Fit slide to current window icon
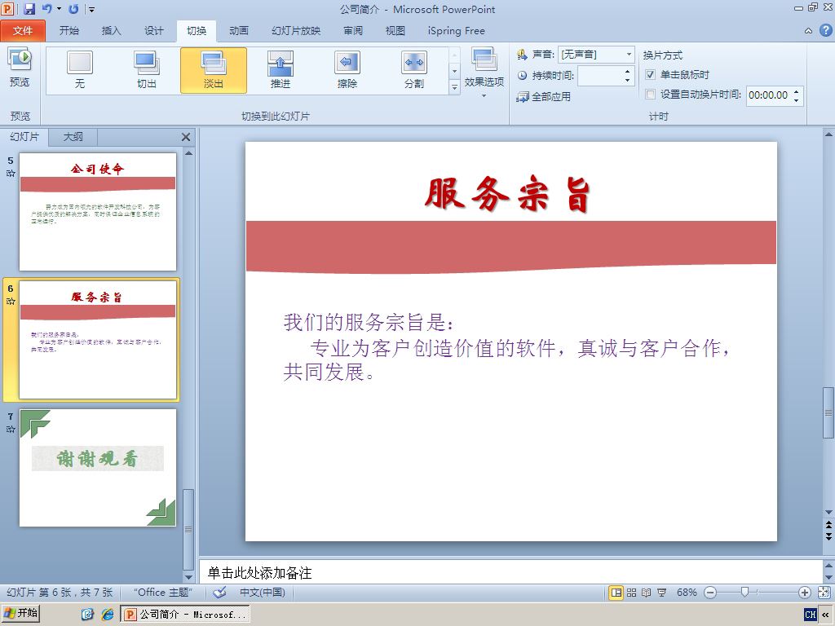 824,593
